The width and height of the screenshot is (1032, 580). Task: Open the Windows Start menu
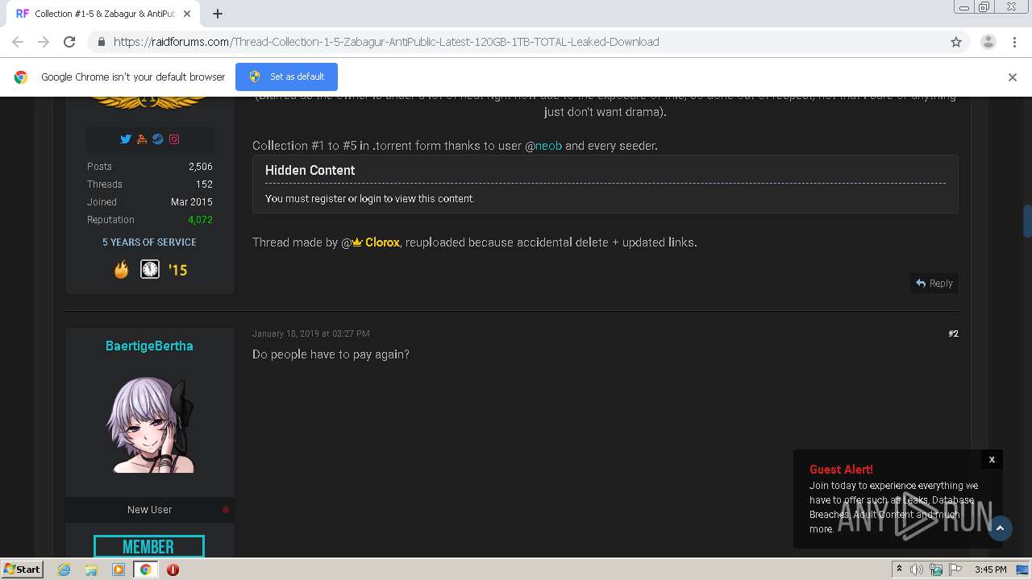point(22,570)
